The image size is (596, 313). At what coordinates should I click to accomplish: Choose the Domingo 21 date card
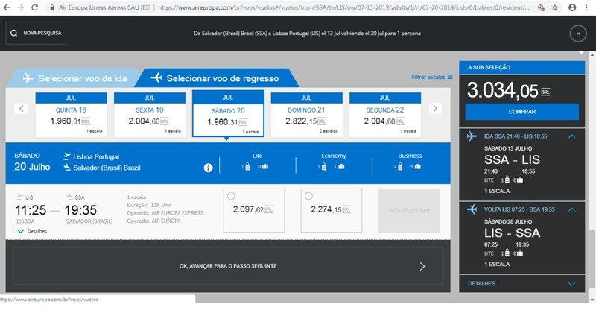click(305, 114)
